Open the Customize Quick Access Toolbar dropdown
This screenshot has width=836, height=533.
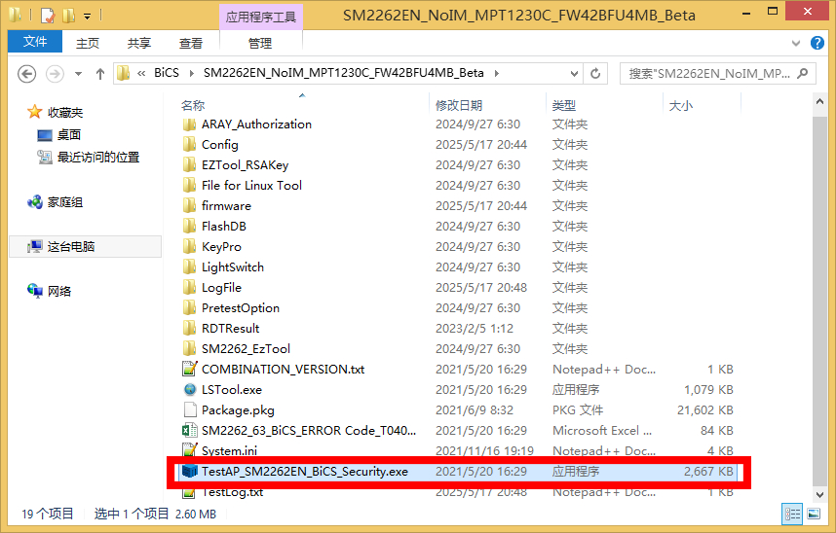pos(87,17)
